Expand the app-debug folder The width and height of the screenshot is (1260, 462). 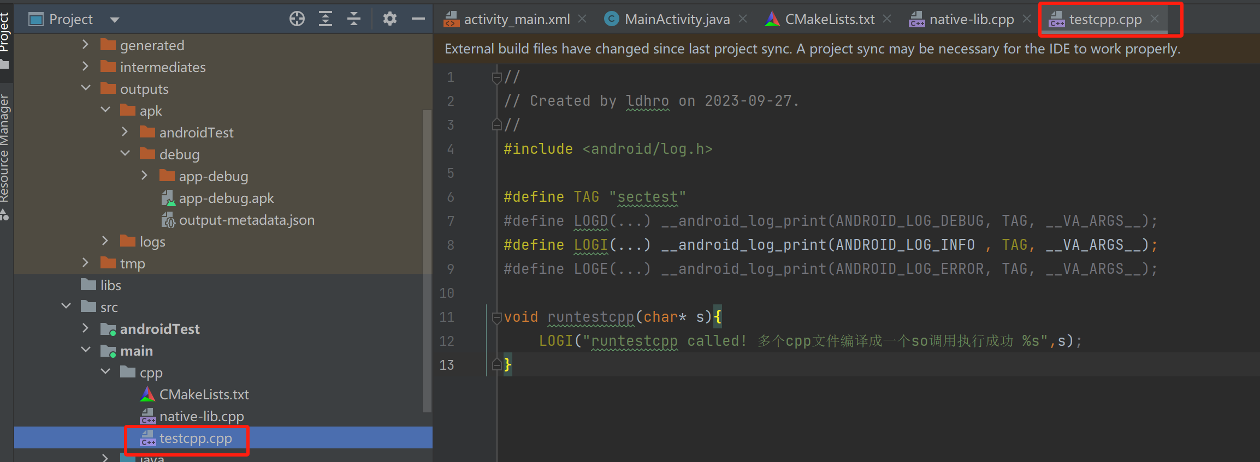point(144,176)
